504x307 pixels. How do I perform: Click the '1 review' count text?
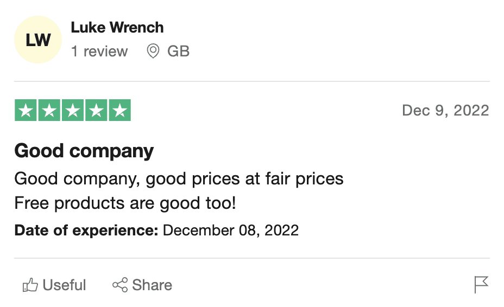(99, 52)
